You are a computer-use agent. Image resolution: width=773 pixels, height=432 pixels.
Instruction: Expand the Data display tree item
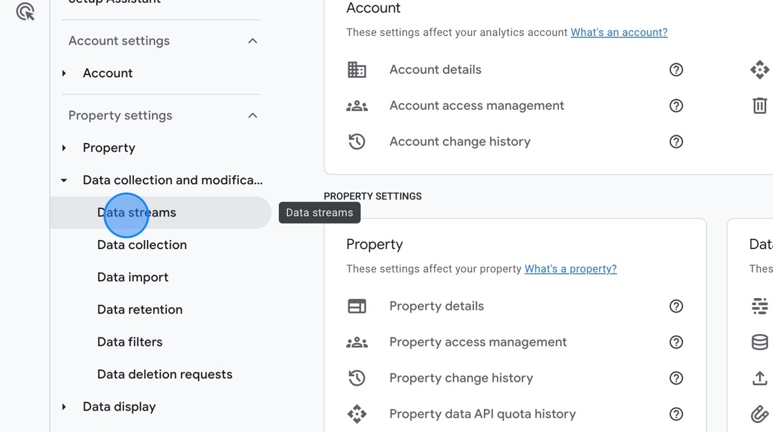pyautogui.click(x=63, y=406)
